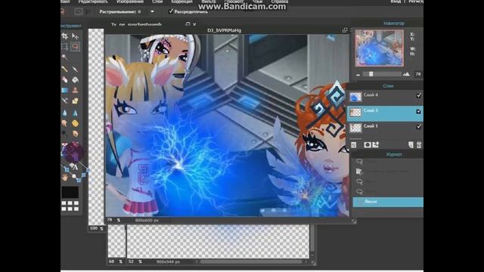484x272 pixels.
Task: Select the Sponge tool
Action: [75, 123]
